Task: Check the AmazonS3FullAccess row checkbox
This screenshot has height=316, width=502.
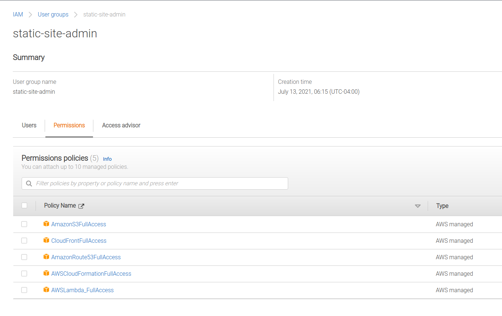Action: click(24, 224)
